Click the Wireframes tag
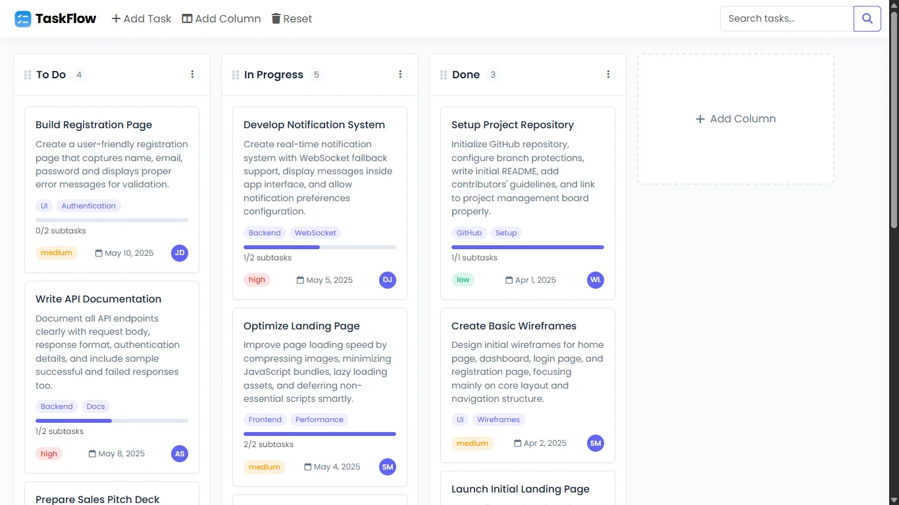Image resolution: width=899 pixels, height=505 pixels. [x=498, y=420]
